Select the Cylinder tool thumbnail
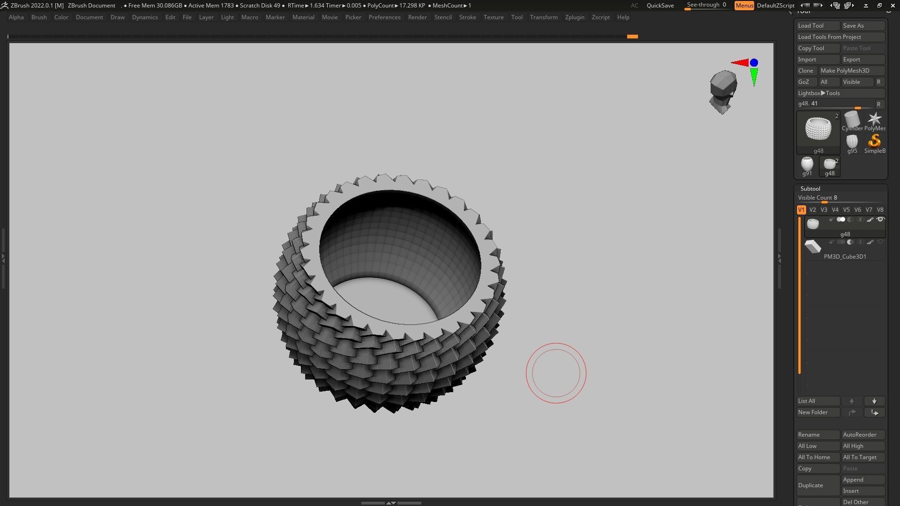 point(852,120)
